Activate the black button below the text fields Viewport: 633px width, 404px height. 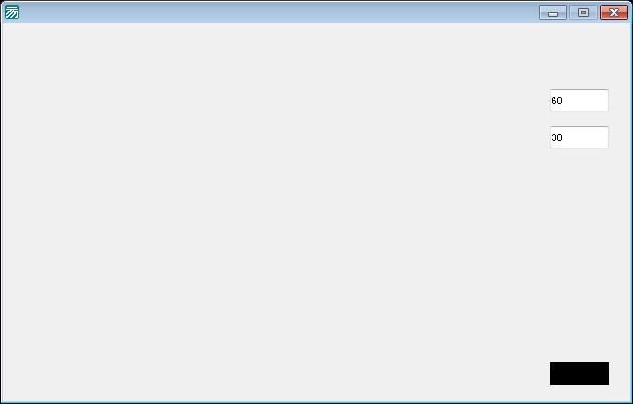(578, 374)
